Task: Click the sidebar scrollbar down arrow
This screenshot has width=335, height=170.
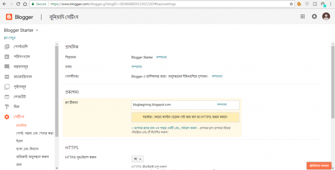Action: (x=57, y=168)
